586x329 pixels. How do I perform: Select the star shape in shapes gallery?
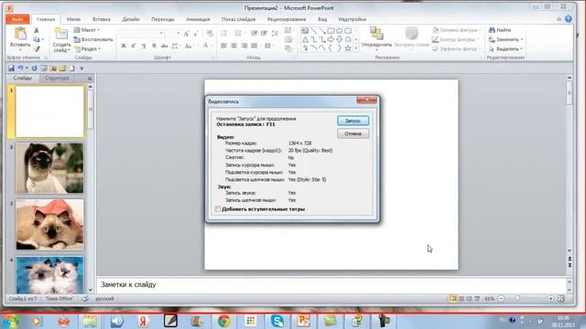pyautogui.click(x=348, y=48)
